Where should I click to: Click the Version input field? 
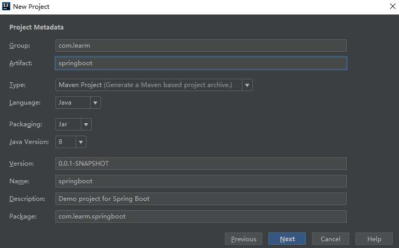201,164
